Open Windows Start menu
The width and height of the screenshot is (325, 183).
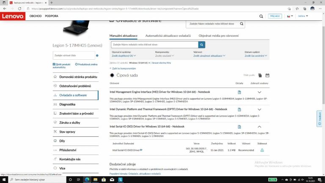point(4,180)
